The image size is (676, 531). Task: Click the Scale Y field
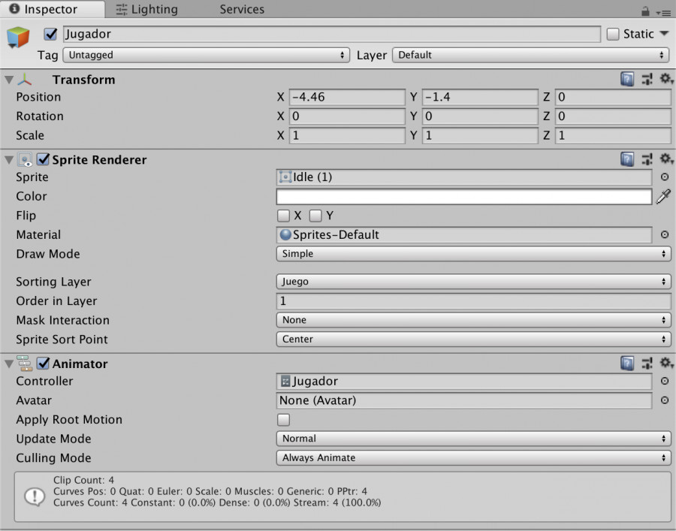[480, 135]
